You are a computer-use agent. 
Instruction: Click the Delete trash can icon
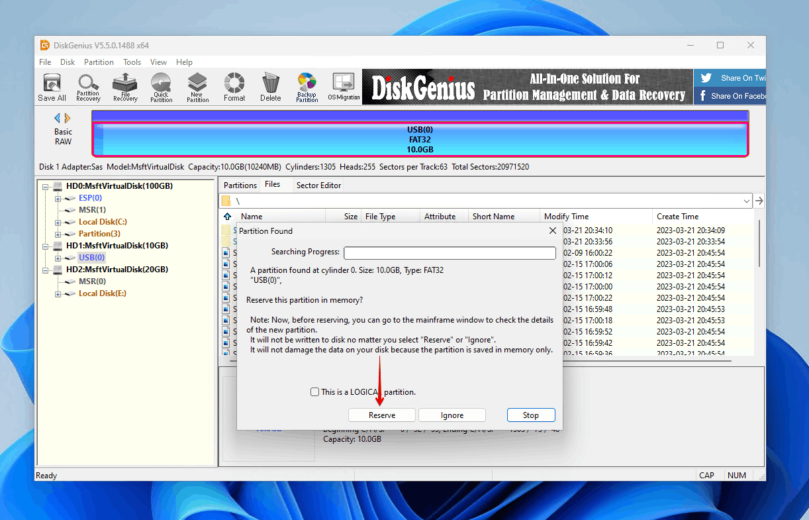coord(270,87)
